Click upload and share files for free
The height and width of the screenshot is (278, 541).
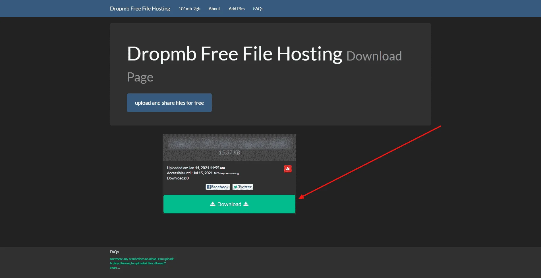[169, 103]
